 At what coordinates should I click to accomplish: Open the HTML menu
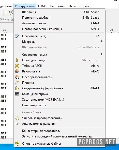[42, 6]
